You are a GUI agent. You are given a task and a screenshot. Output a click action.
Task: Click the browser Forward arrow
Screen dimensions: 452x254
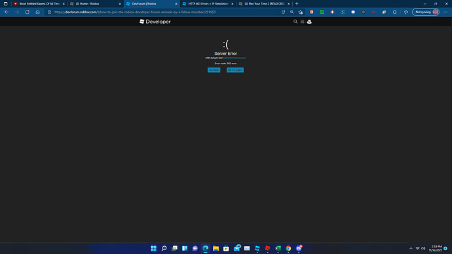point(17,12)
